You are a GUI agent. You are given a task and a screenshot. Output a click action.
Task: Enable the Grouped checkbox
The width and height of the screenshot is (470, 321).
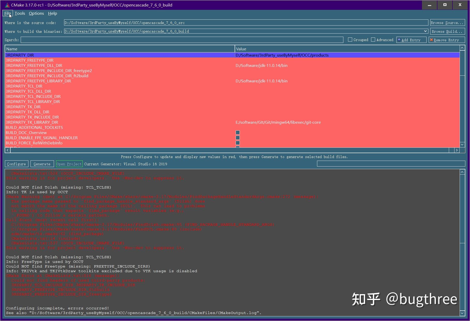point(350,40)
